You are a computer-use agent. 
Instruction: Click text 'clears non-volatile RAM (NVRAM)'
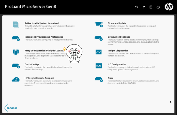122,83
